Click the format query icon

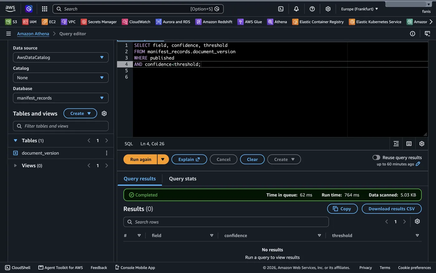pyautogui.click(x=396, y=143)
